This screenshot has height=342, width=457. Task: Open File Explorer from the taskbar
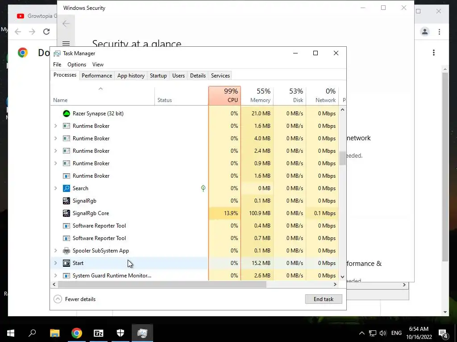tap(54, 333)
